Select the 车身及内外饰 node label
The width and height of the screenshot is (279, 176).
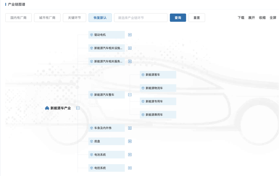[103, 128]
